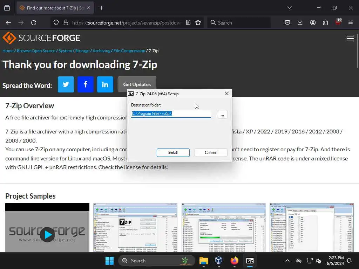Open File Explorer from taskbar

pos(204,261)
